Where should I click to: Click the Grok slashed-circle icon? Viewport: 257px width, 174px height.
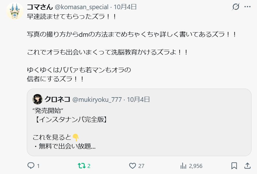[x=236, y=7]
